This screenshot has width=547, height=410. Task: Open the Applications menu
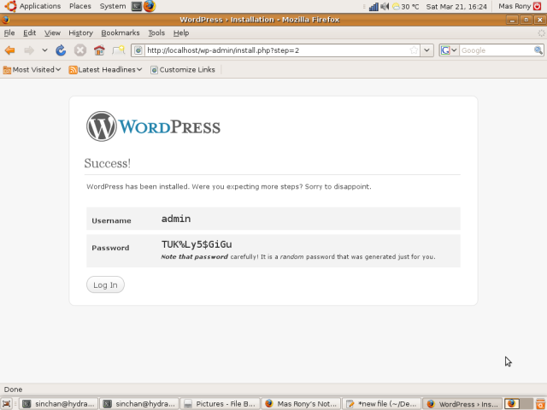[x=33, y=6]
